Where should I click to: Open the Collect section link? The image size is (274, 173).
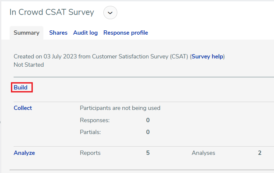point(23,108)
